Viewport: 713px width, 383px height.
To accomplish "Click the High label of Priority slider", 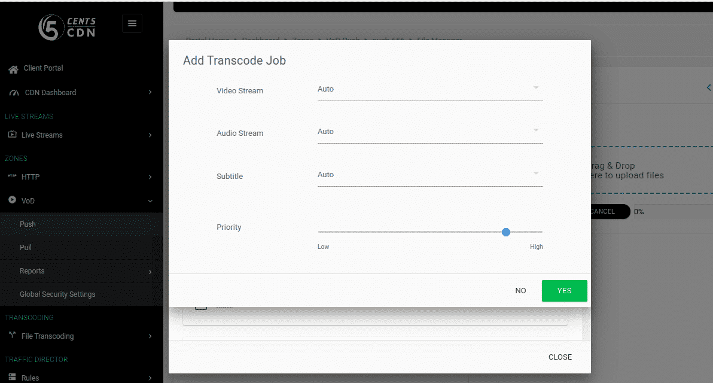I will 536,247.
